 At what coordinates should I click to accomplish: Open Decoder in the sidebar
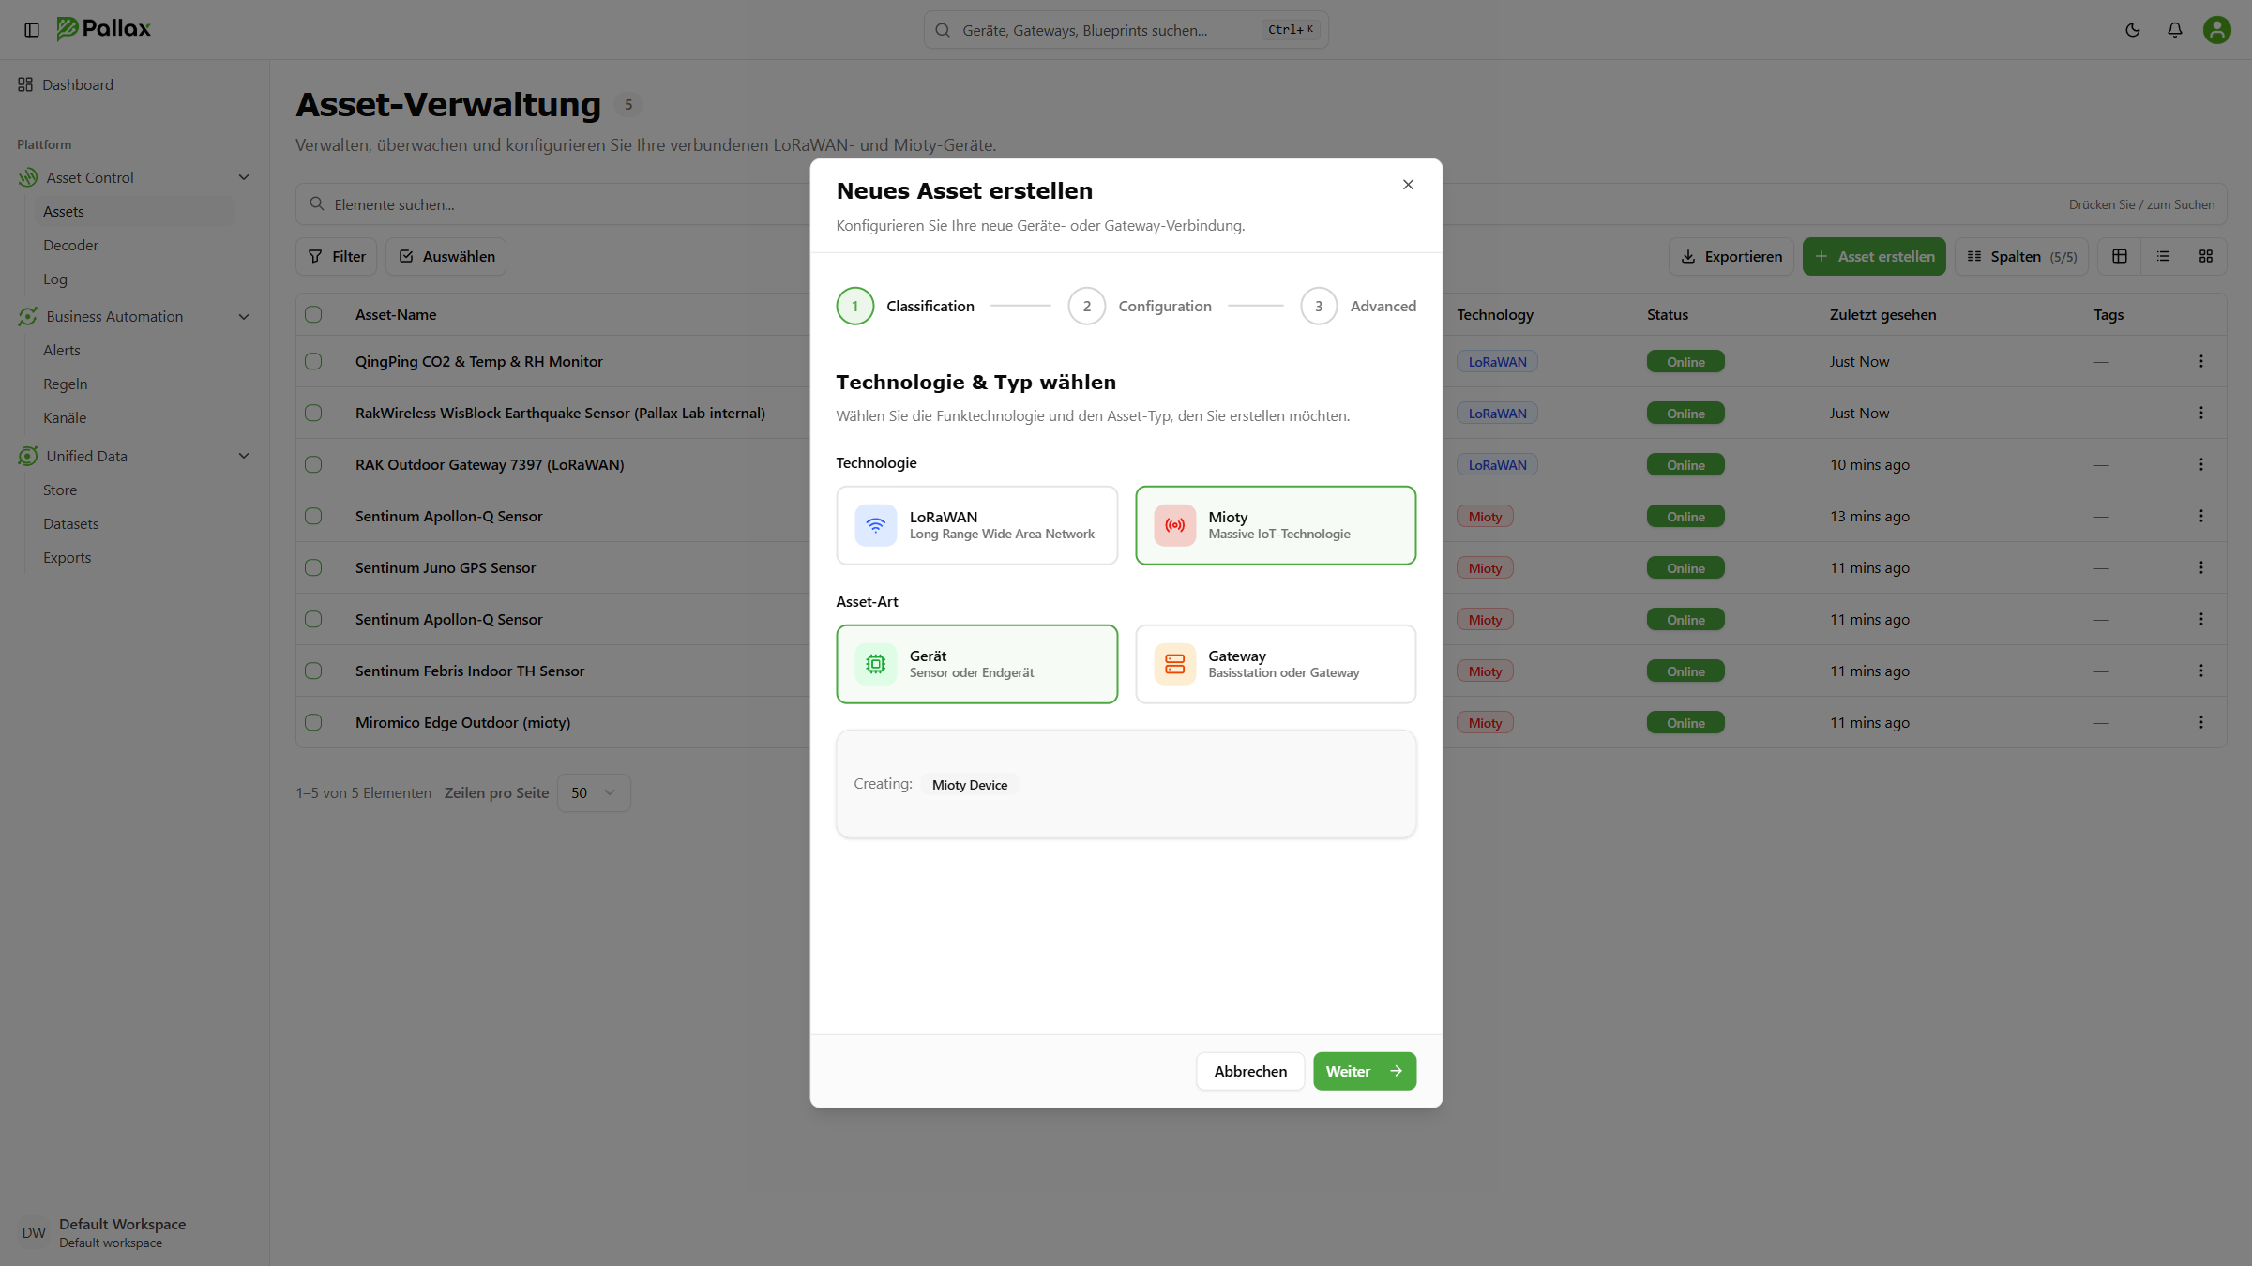[70, 245]
